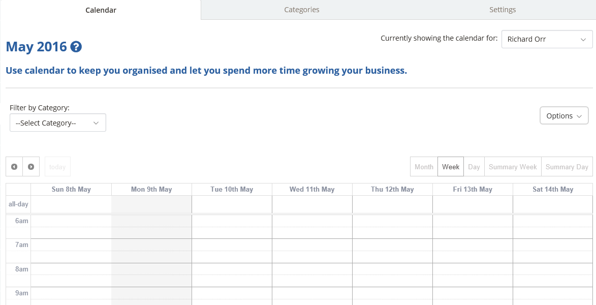Click the 7am slot on Thu 12th May

(392, 245)
